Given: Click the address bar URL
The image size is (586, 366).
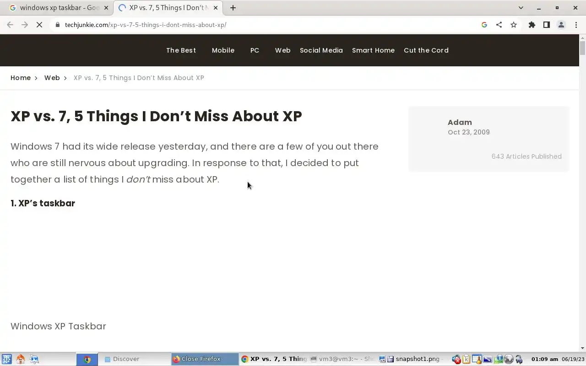Looking at the screenshot, I should pos(146,25).
